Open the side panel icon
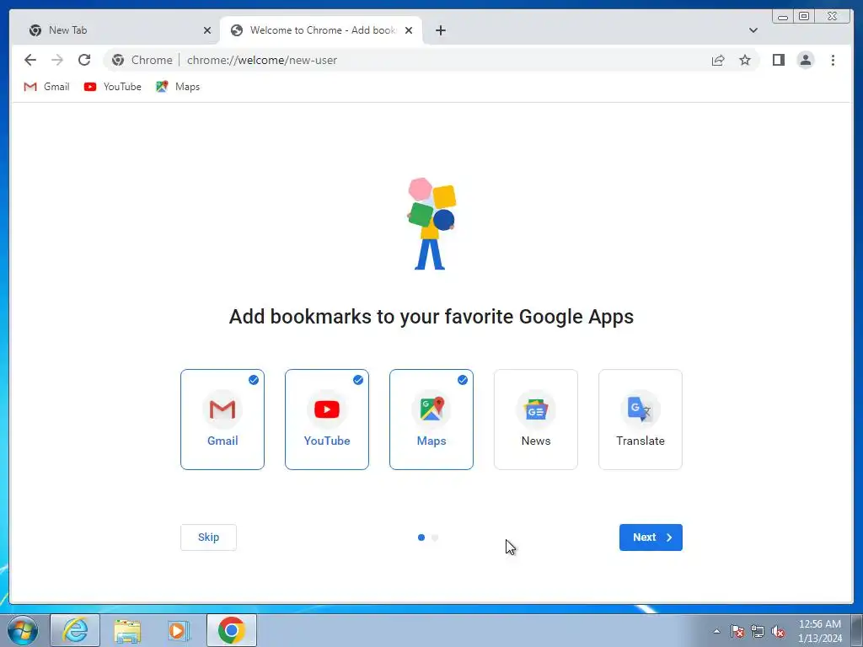The image size is (863, 647). (x=778, y=60)
